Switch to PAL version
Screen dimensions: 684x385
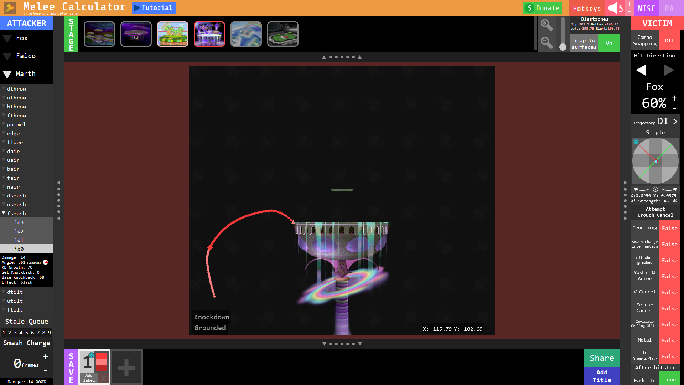click(671, 8)
